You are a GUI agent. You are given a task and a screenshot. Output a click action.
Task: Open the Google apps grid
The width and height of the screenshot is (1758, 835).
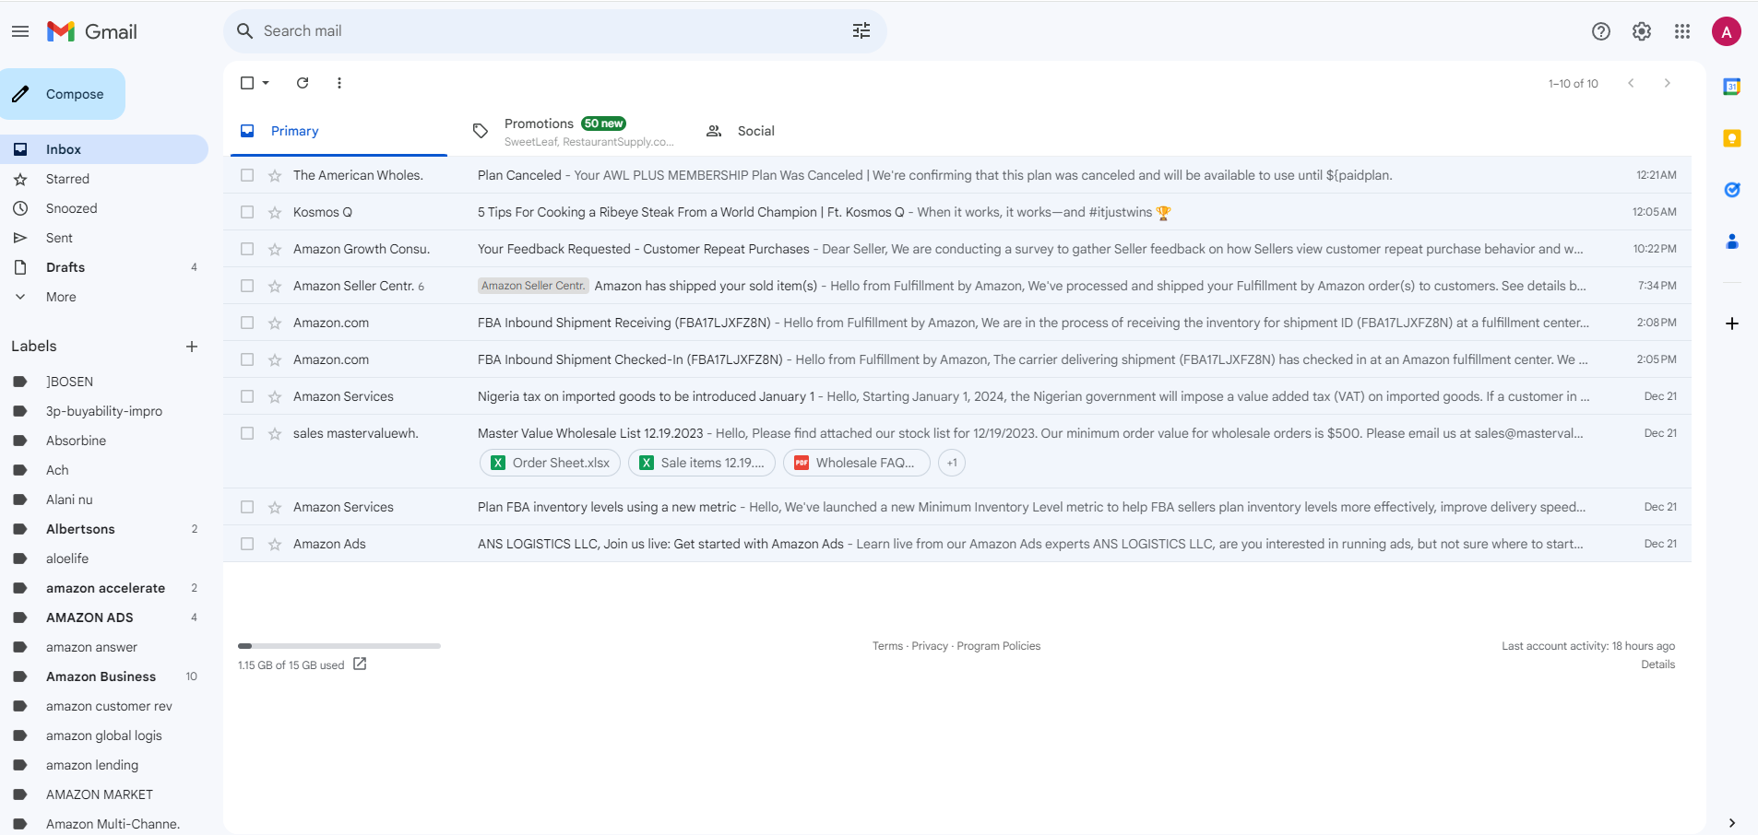[1682, 31]
